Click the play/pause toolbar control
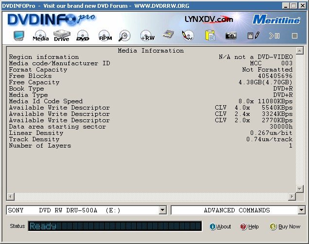 [x=274, y=36]
